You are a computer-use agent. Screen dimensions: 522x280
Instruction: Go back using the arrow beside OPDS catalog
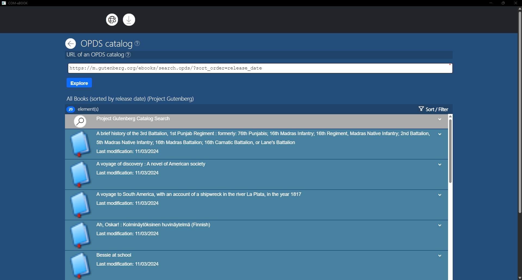pos(70,43)
